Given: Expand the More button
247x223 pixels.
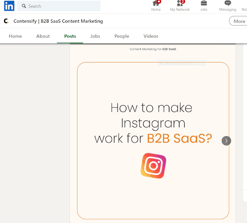Looking at the screenshot, I should tap(238, 21).
